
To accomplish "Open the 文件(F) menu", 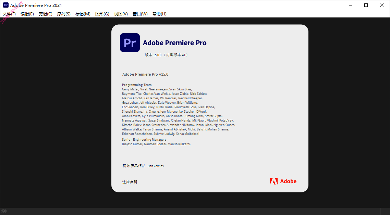I will pos(9,14).
